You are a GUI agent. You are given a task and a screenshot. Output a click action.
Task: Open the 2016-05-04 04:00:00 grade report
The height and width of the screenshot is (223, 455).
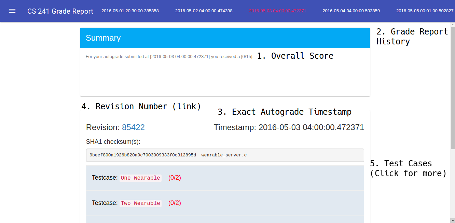point(351,11)
